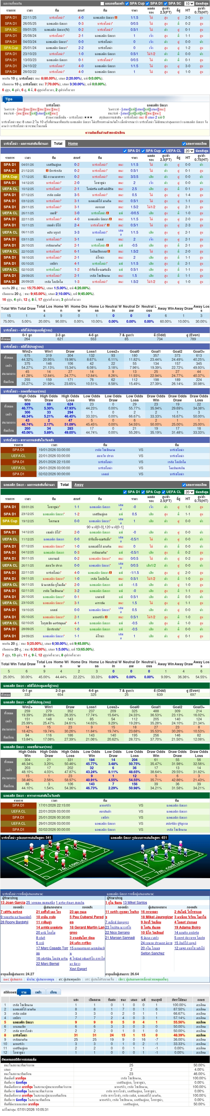Switch to the Home tab in Barcelona results

pyautogui.click(x=73, y=143)
